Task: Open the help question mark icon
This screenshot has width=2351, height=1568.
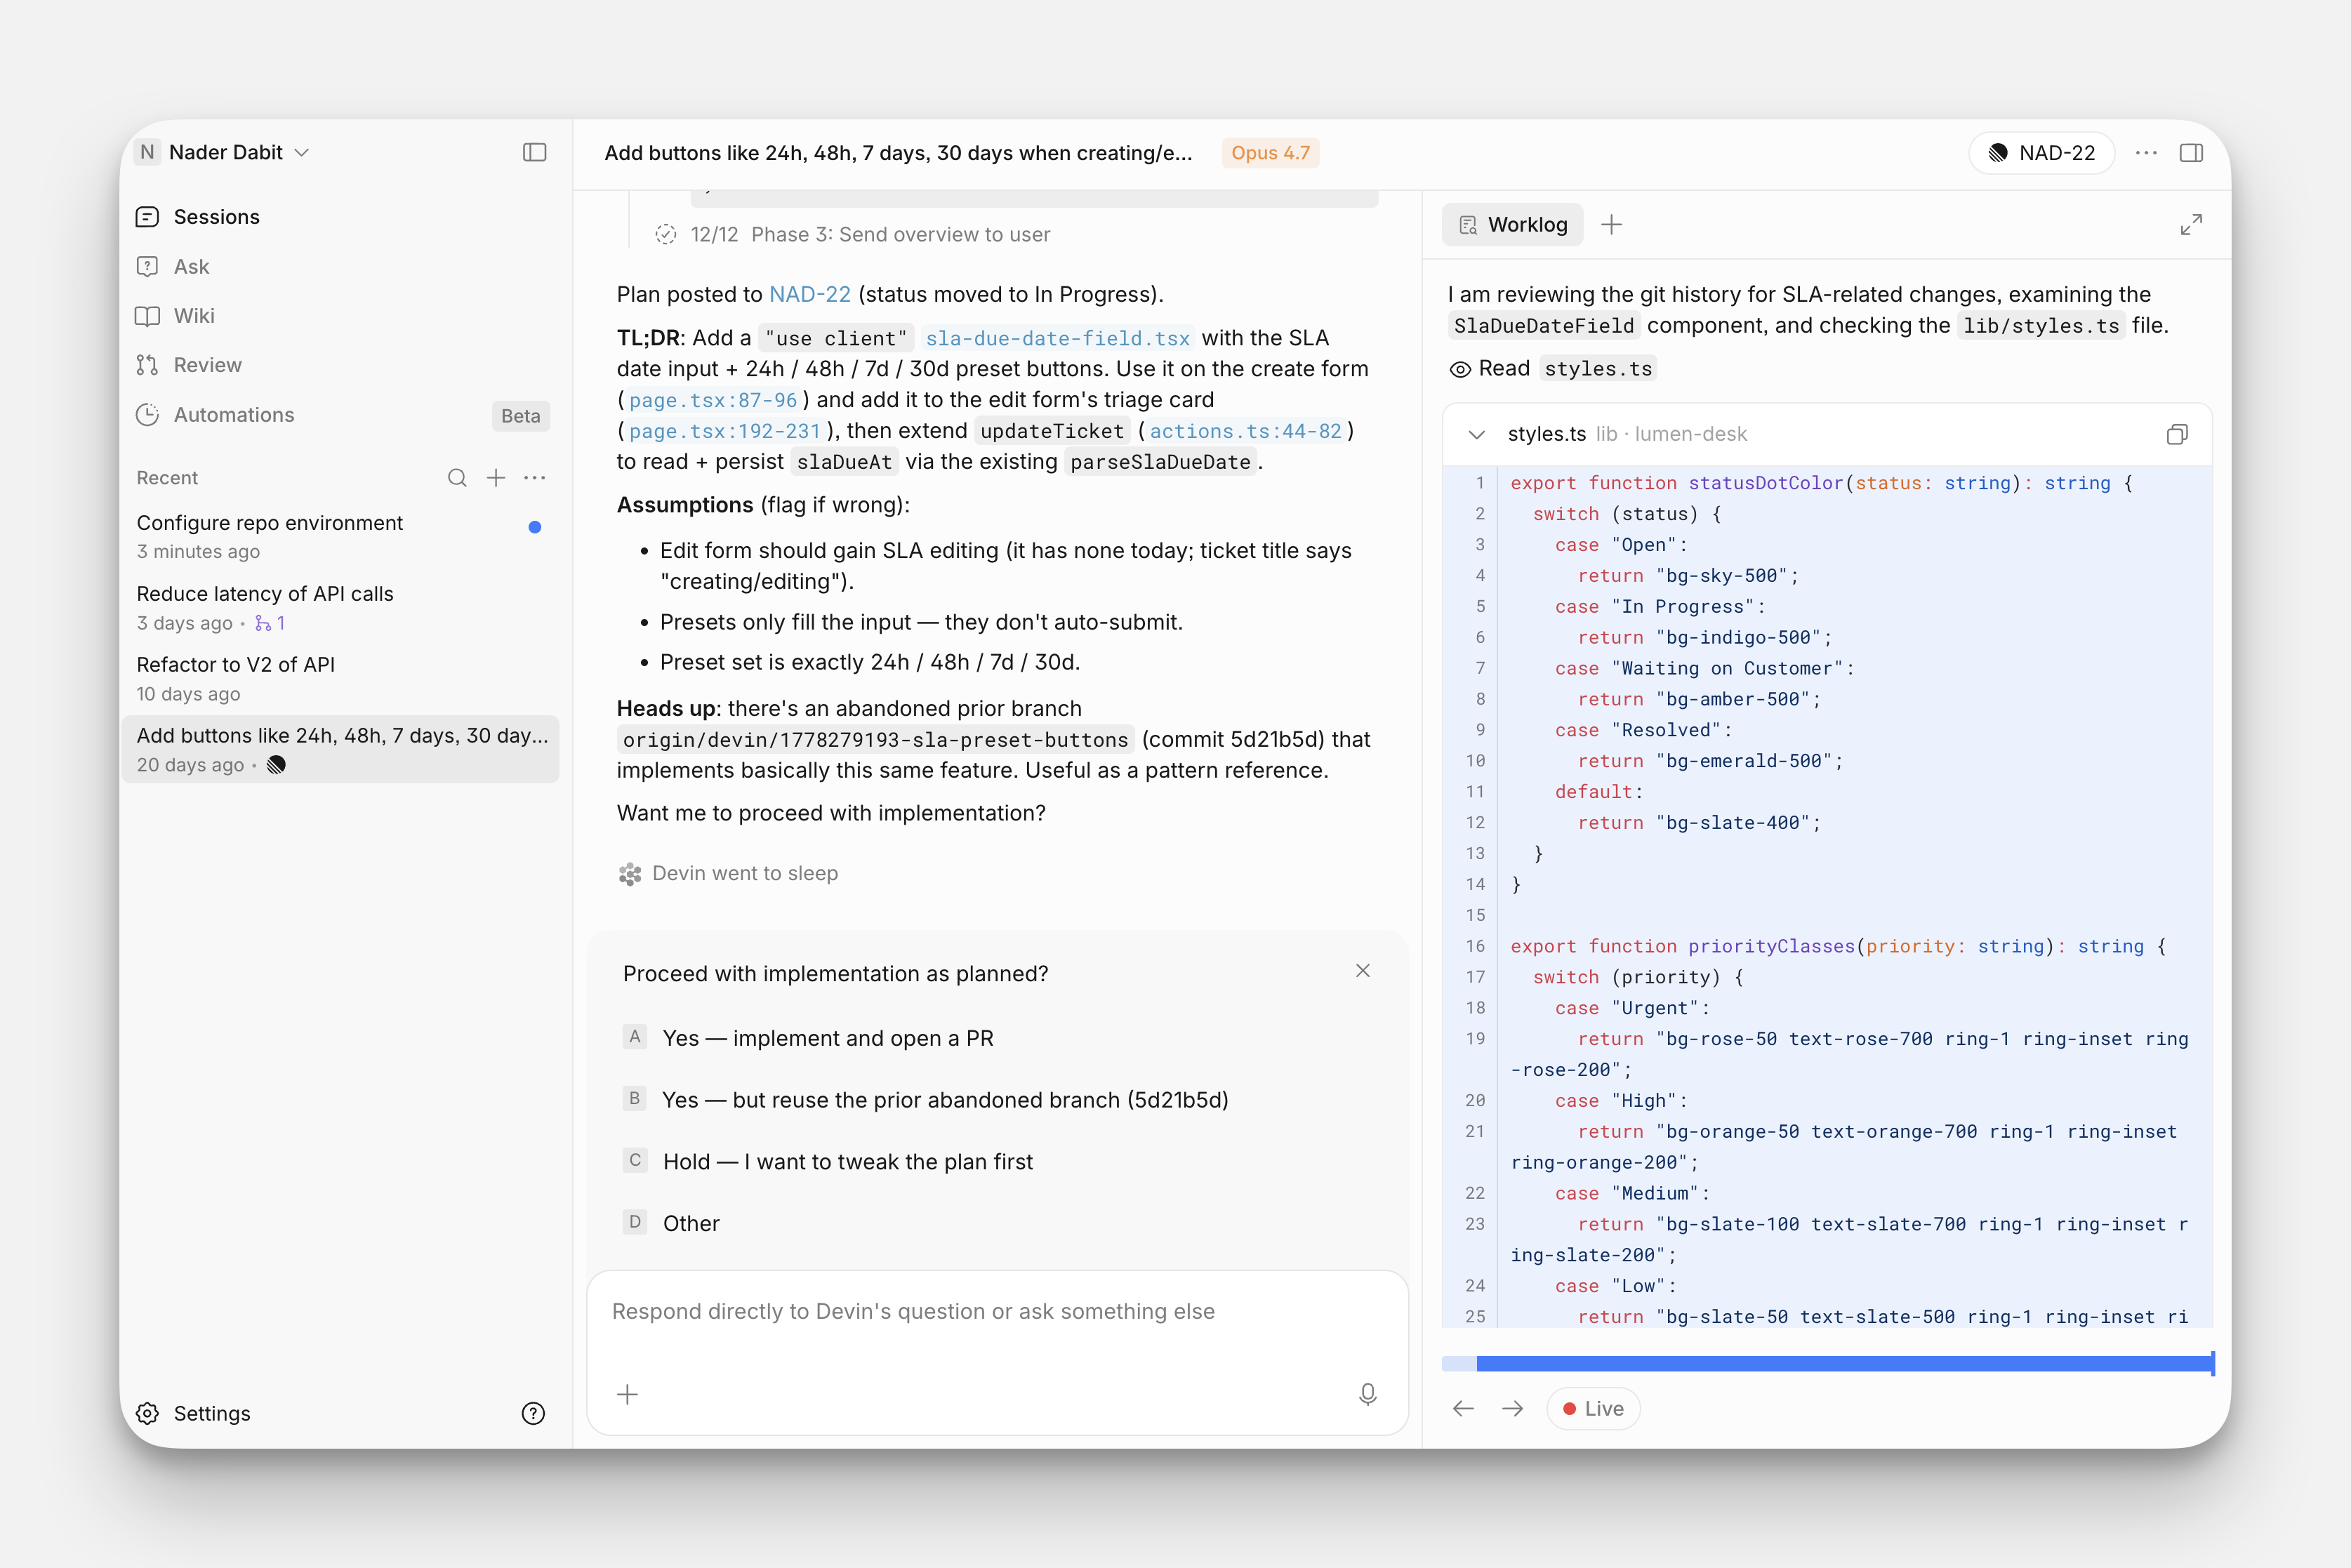Action: tap(534, 1413)
